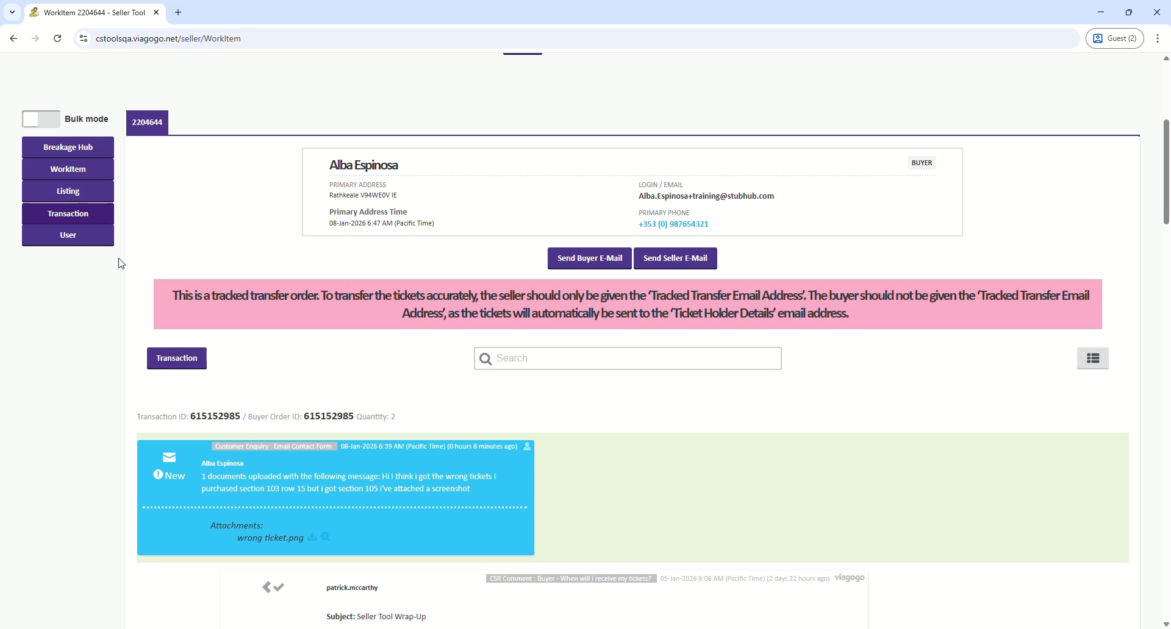Preview wrong ticket.png with magnifier icon
Screen dimensions: 1171x629
click(326, 538)
